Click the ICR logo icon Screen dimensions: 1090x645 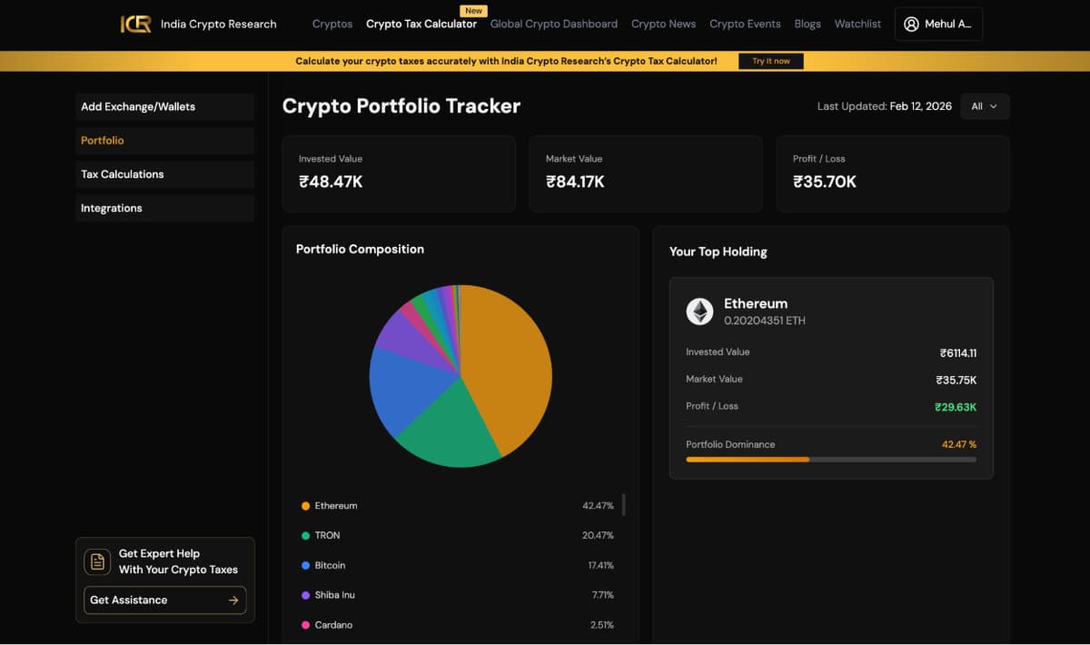tap(136, 25)
